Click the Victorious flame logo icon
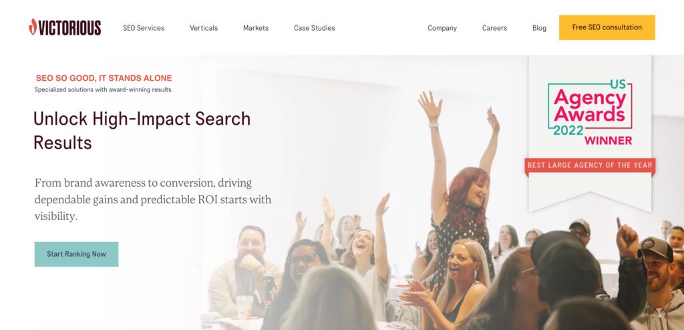 coord(33,27)
